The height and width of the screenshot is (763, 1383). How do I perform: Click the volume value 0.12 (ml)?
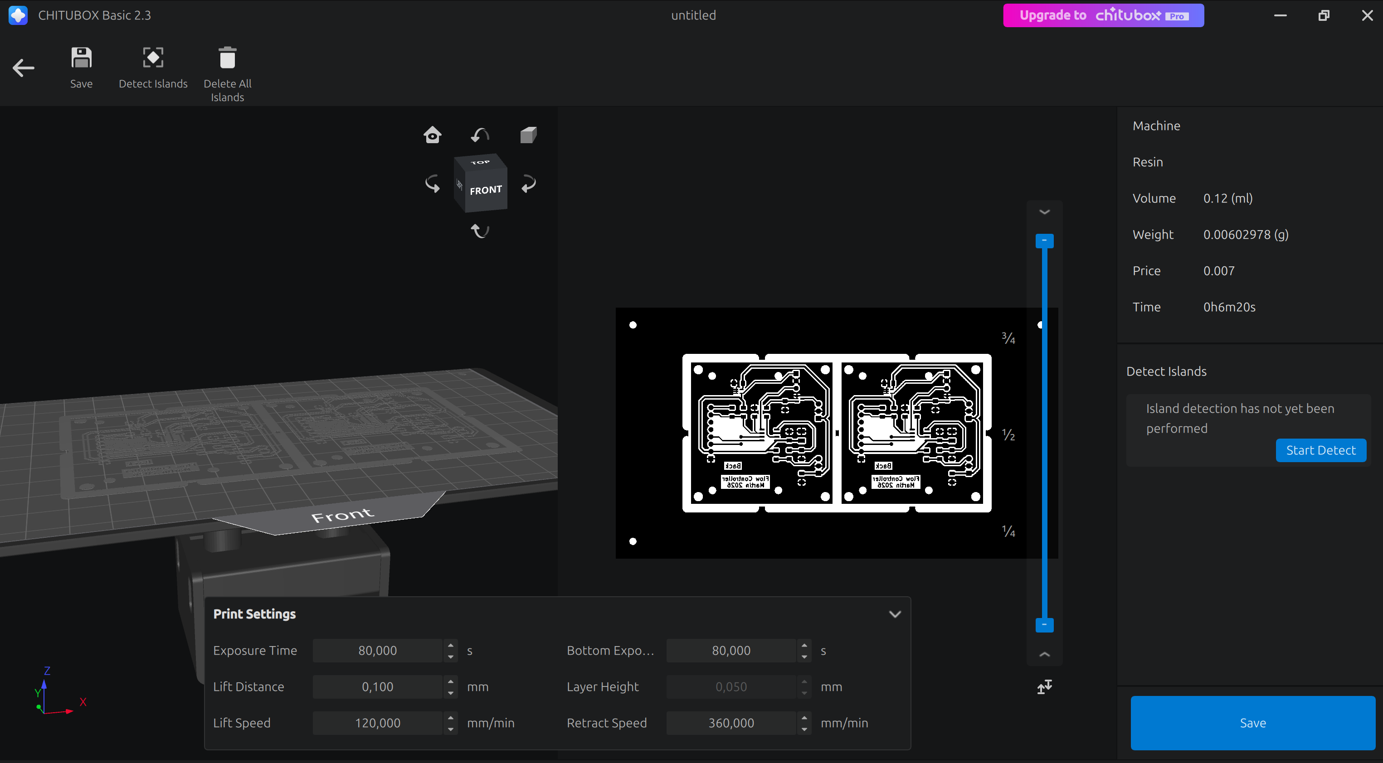1228,198
